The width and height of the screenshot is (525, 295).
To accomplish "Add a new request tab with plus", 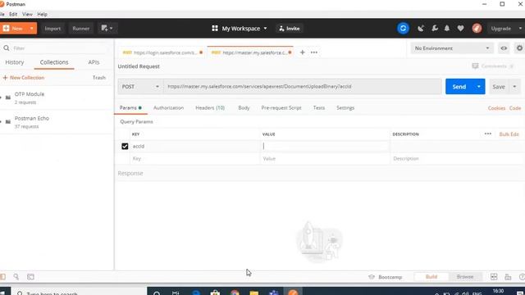I will (303, 52).
